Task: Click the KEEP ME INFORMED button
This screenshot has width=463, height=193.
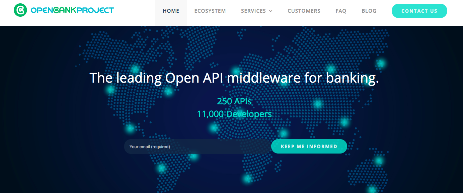Action: [309, 147]
